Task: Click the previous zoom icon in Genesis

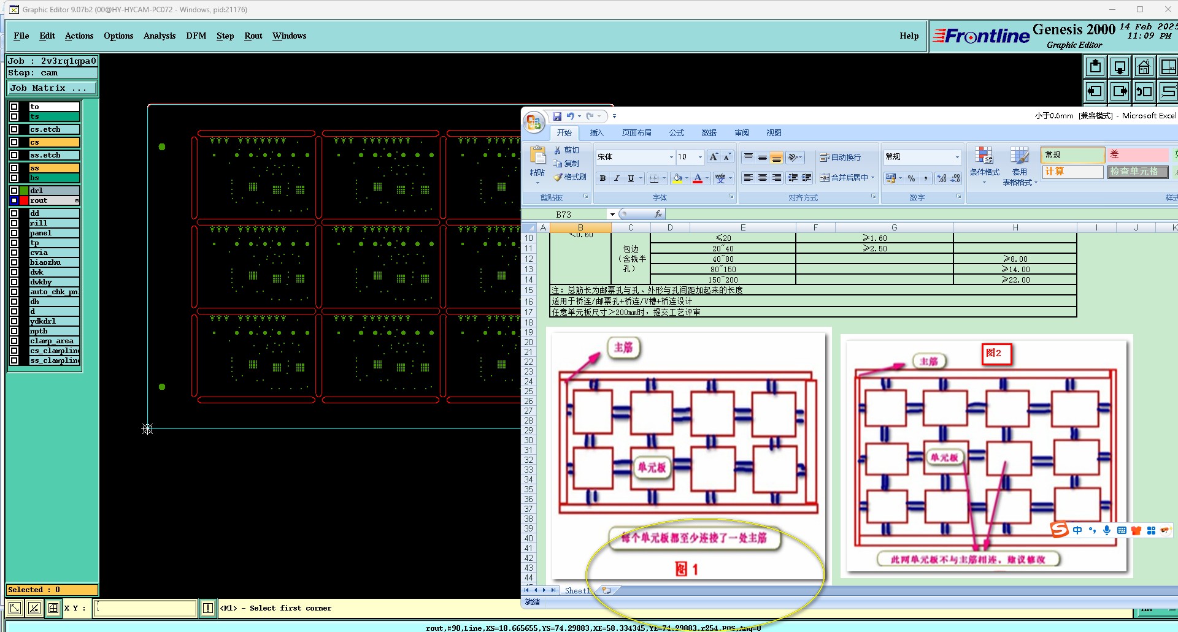Action: [x=1144, y=91]
